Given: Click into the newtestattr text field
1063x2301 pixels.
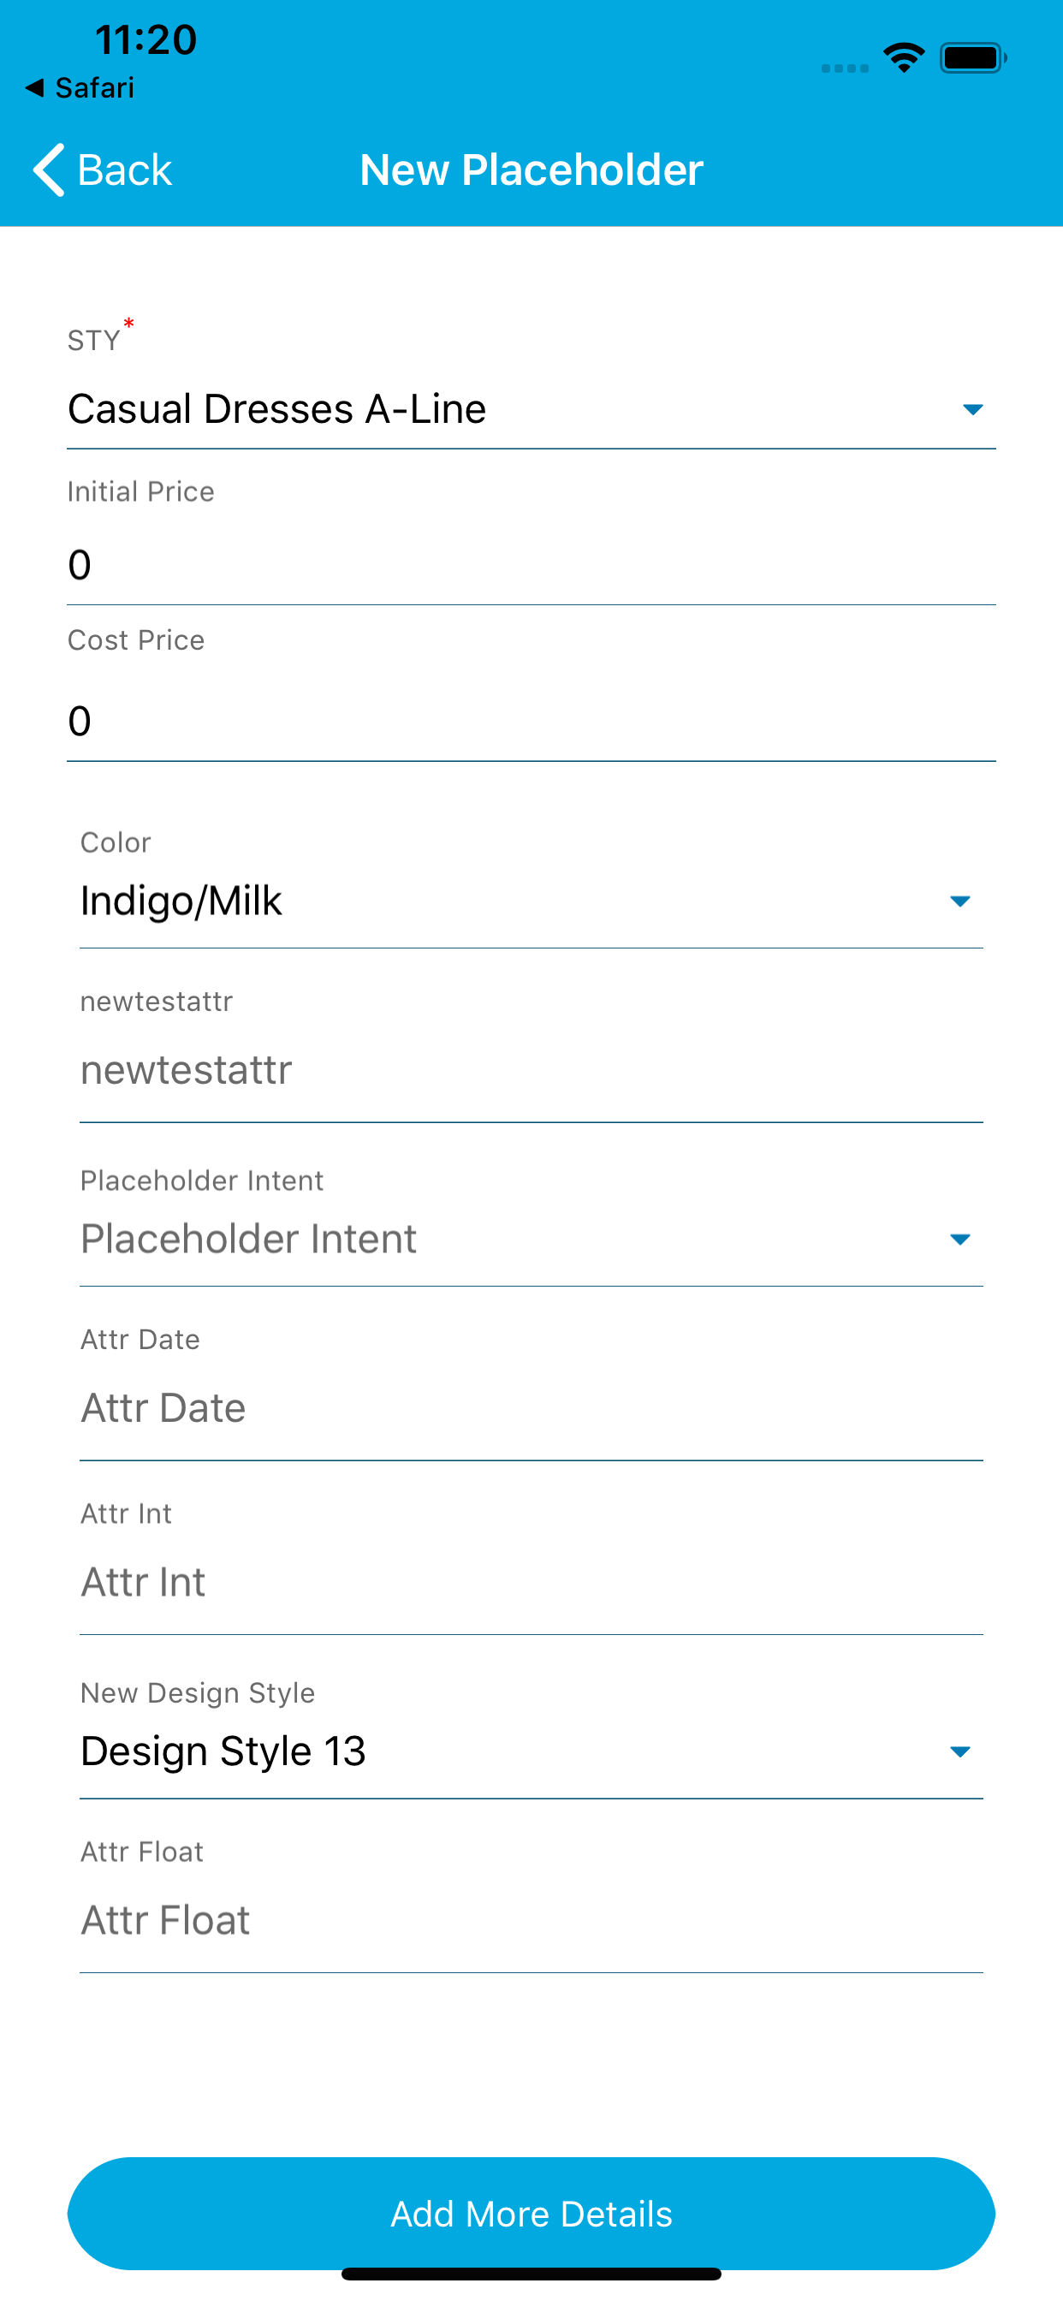Looking at the screenshot, I should coord(531,1070).
